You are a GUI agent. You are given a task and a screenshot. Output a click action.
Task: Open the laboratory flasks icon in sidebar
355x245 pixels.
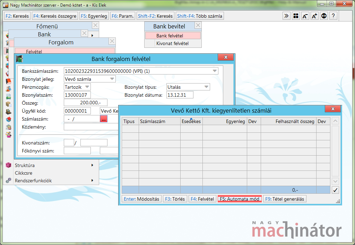(x=8, y=89)
